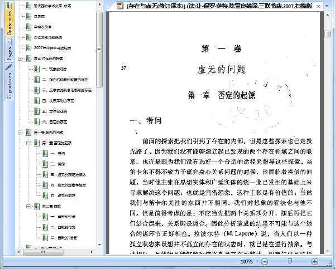Click bookmark icon for 二、存在的现象和现象的存在
This screenshot has width=335, height=269.
point(37,80)
